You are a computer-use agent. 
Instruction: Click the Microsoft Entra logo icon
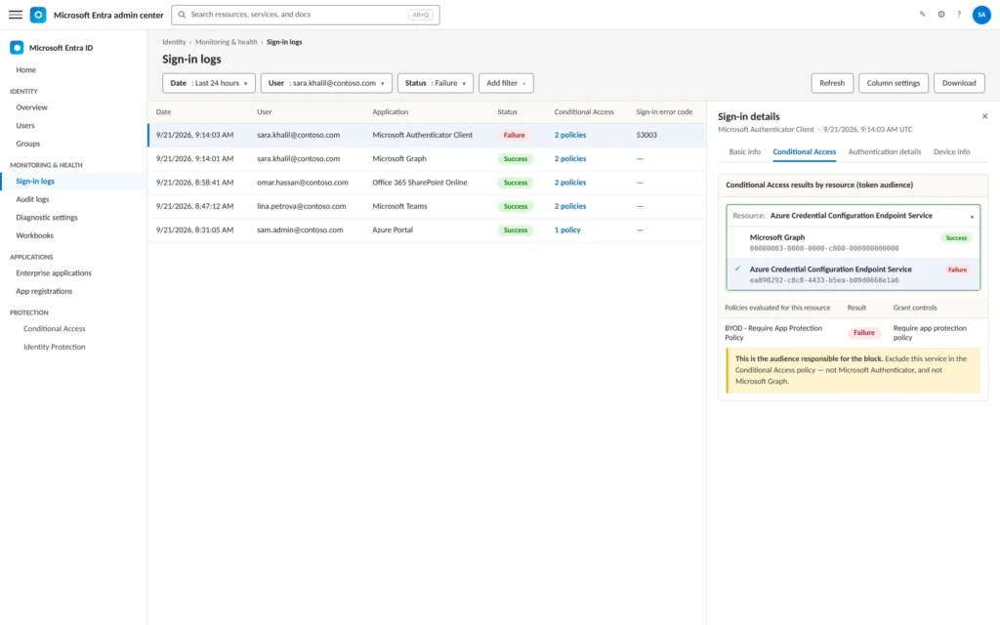coord(38,15)
